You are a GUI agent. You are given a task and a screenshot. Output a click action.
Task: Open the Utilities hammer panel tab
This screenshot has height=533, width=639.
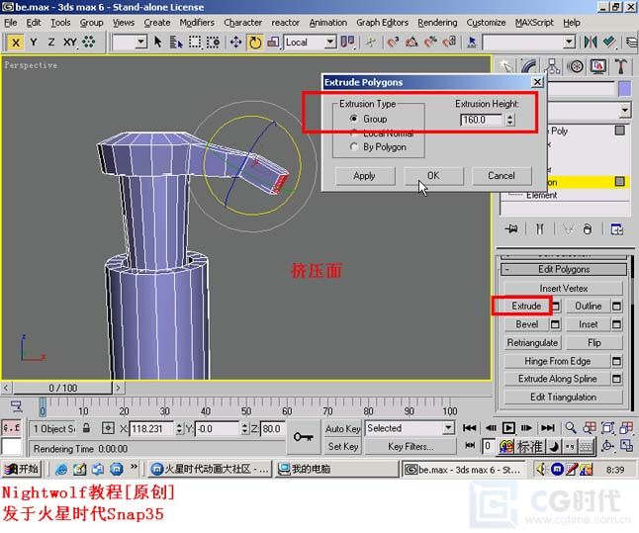click(x=621, y=66)
